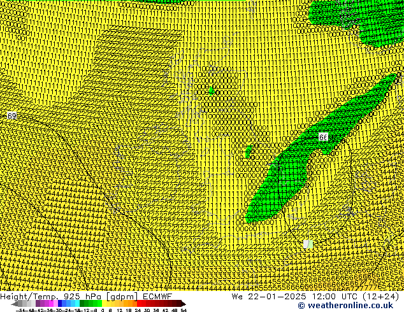Click the legend value label 12

[120, 311]
